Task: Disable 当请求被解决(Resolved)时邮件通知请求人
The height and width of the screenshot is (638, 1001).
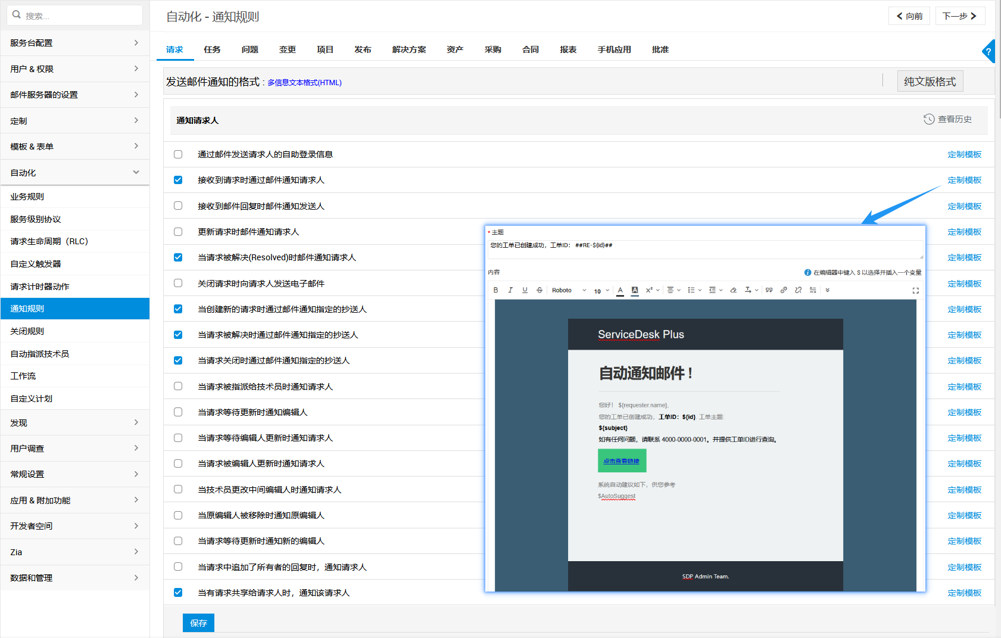Action: [x=178, y=257]
